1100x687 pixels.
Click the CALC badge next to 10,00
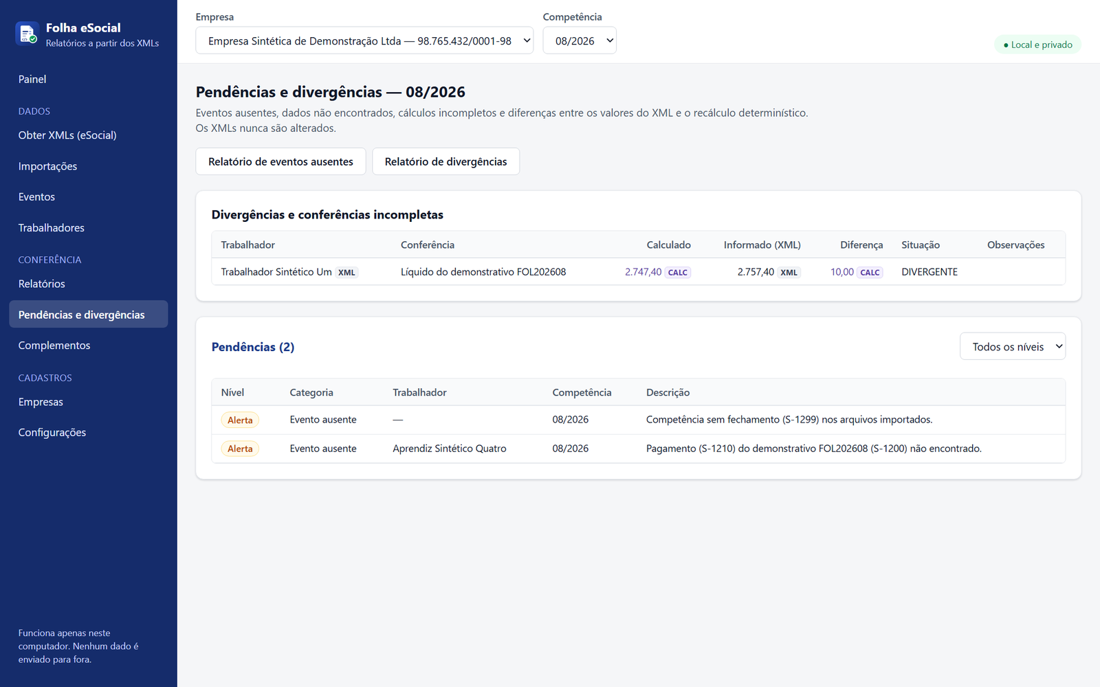pyautogui.click(x=870, y=273)
